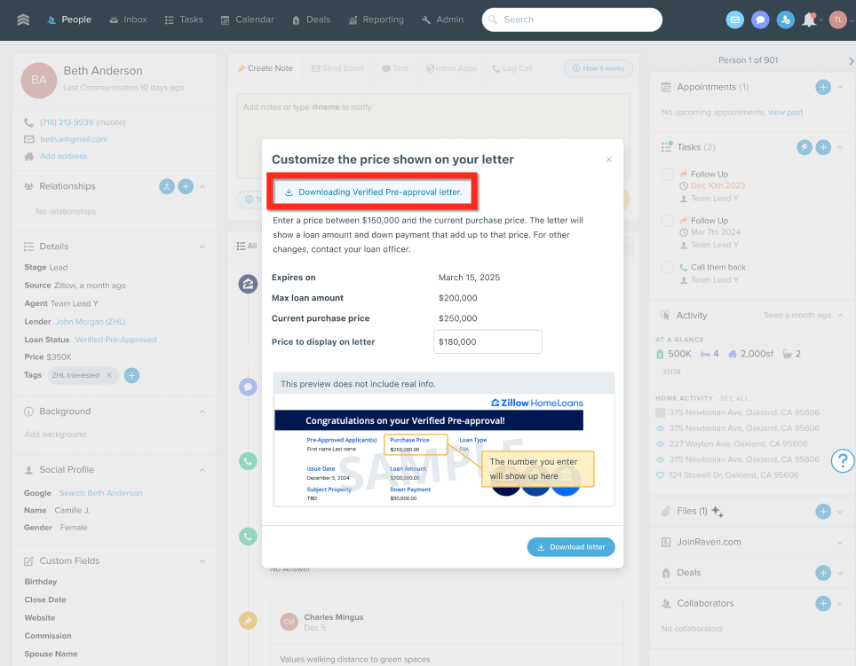Click the Download letter button
Screen dimensions: 856x666
tap(570, 547)
